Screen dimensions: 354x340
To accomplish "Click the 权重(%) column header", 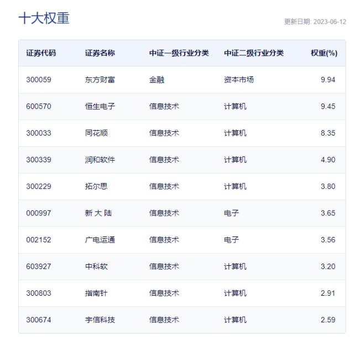I will [324, 53].
